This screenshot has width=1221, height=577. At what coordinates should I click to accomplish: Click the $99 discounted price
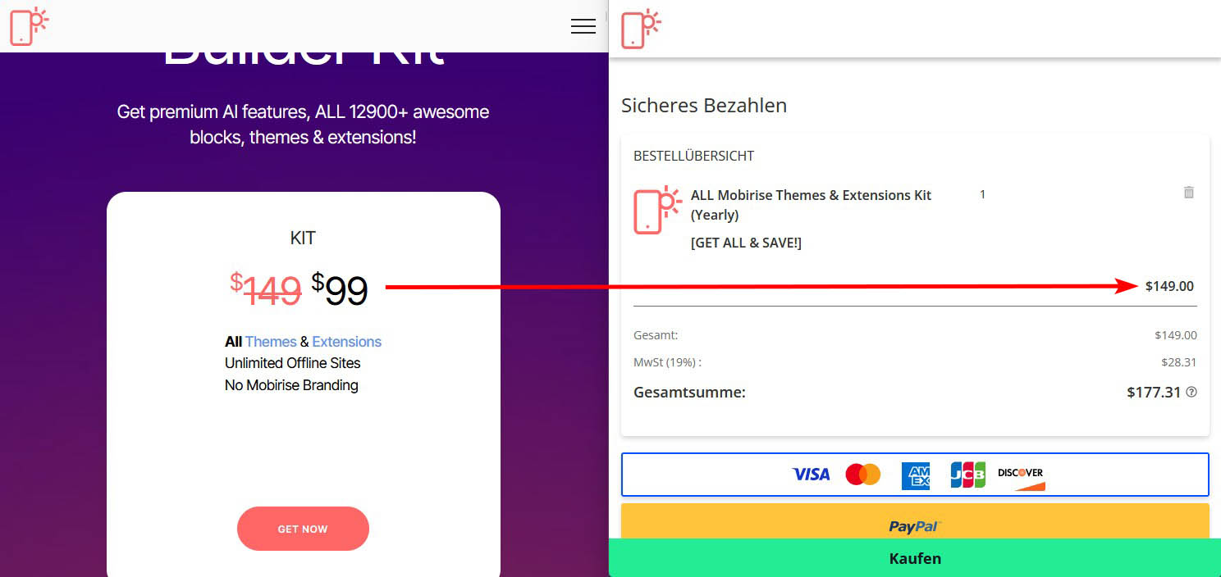[x=340, y=289]
